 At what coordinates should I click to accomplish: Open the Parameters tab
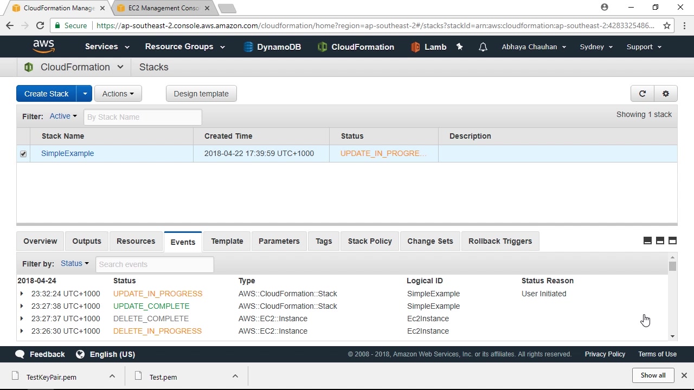click(x=279, y=241)
